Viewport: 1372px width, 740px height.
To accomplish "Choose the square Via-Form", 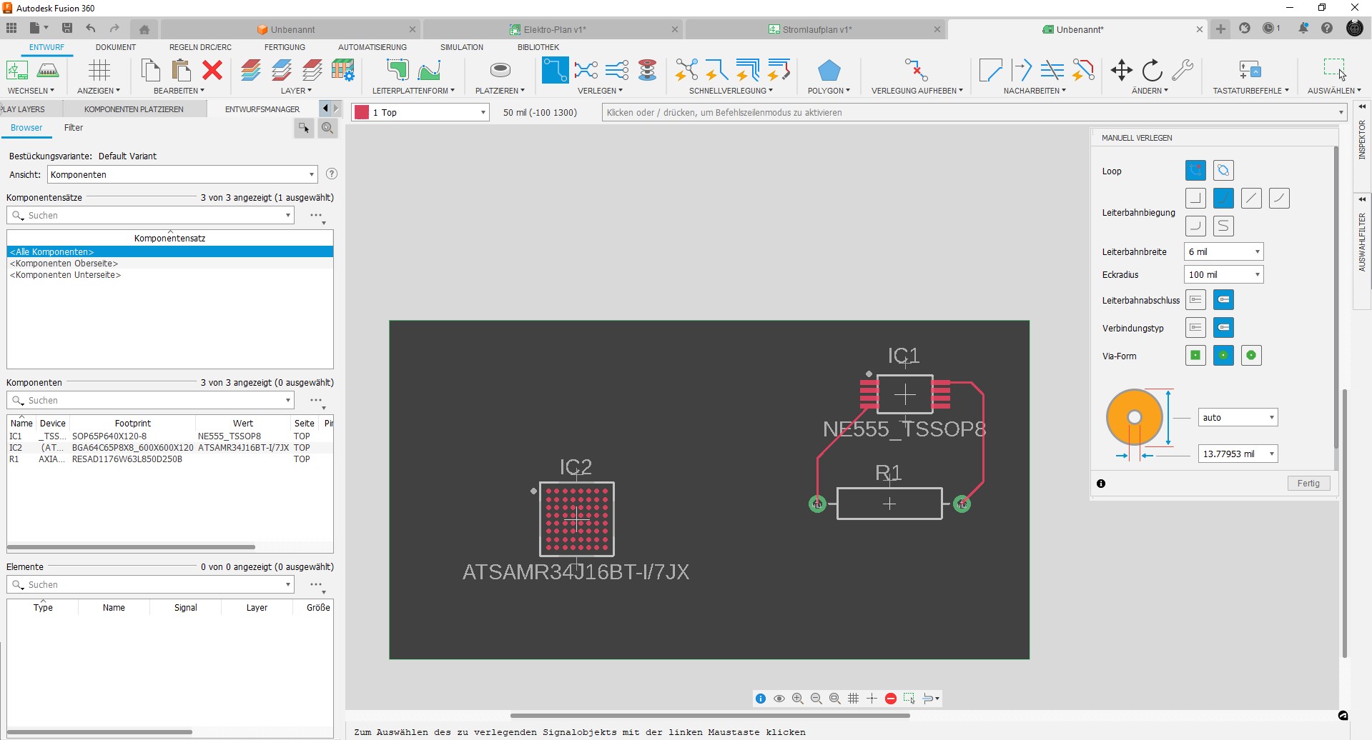I will pyautogui.click(x=1195, y=356).
